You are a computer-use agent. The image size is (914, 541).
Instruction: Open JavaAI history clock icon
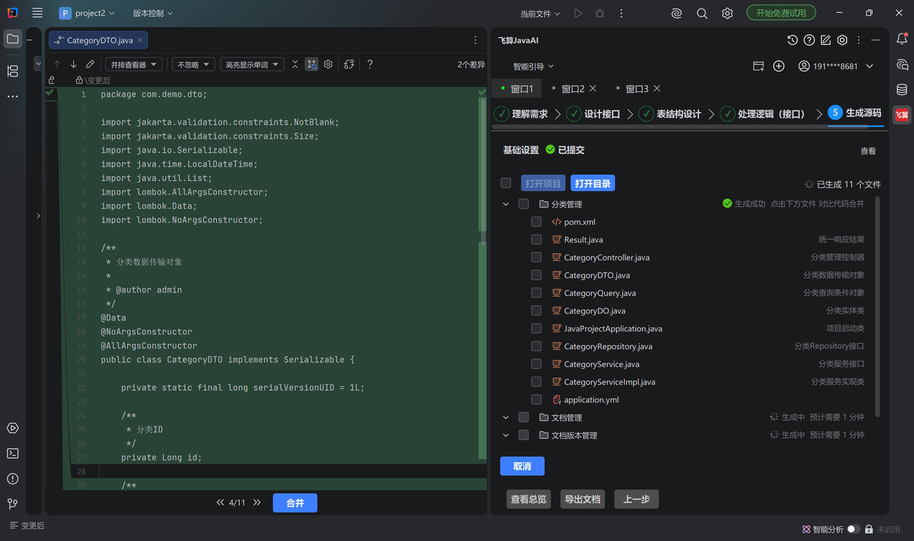click(x=792, y=40)
